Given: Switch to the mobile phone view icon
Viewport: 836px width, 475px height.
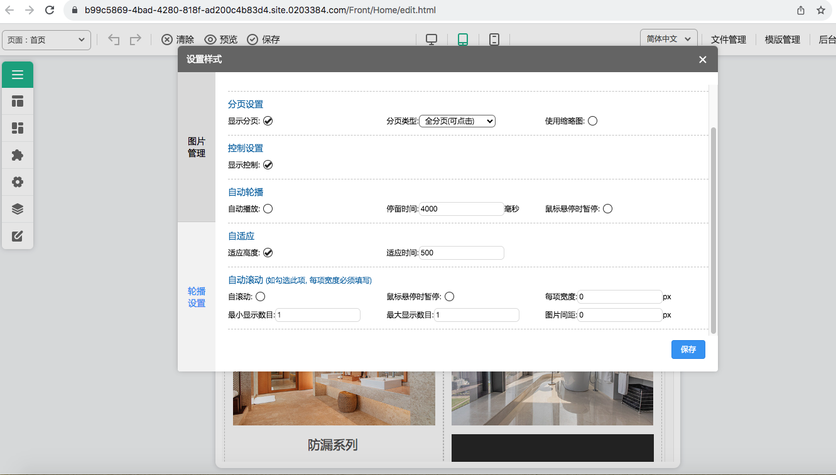Looking at the screenshot, I should coord(494,40).
